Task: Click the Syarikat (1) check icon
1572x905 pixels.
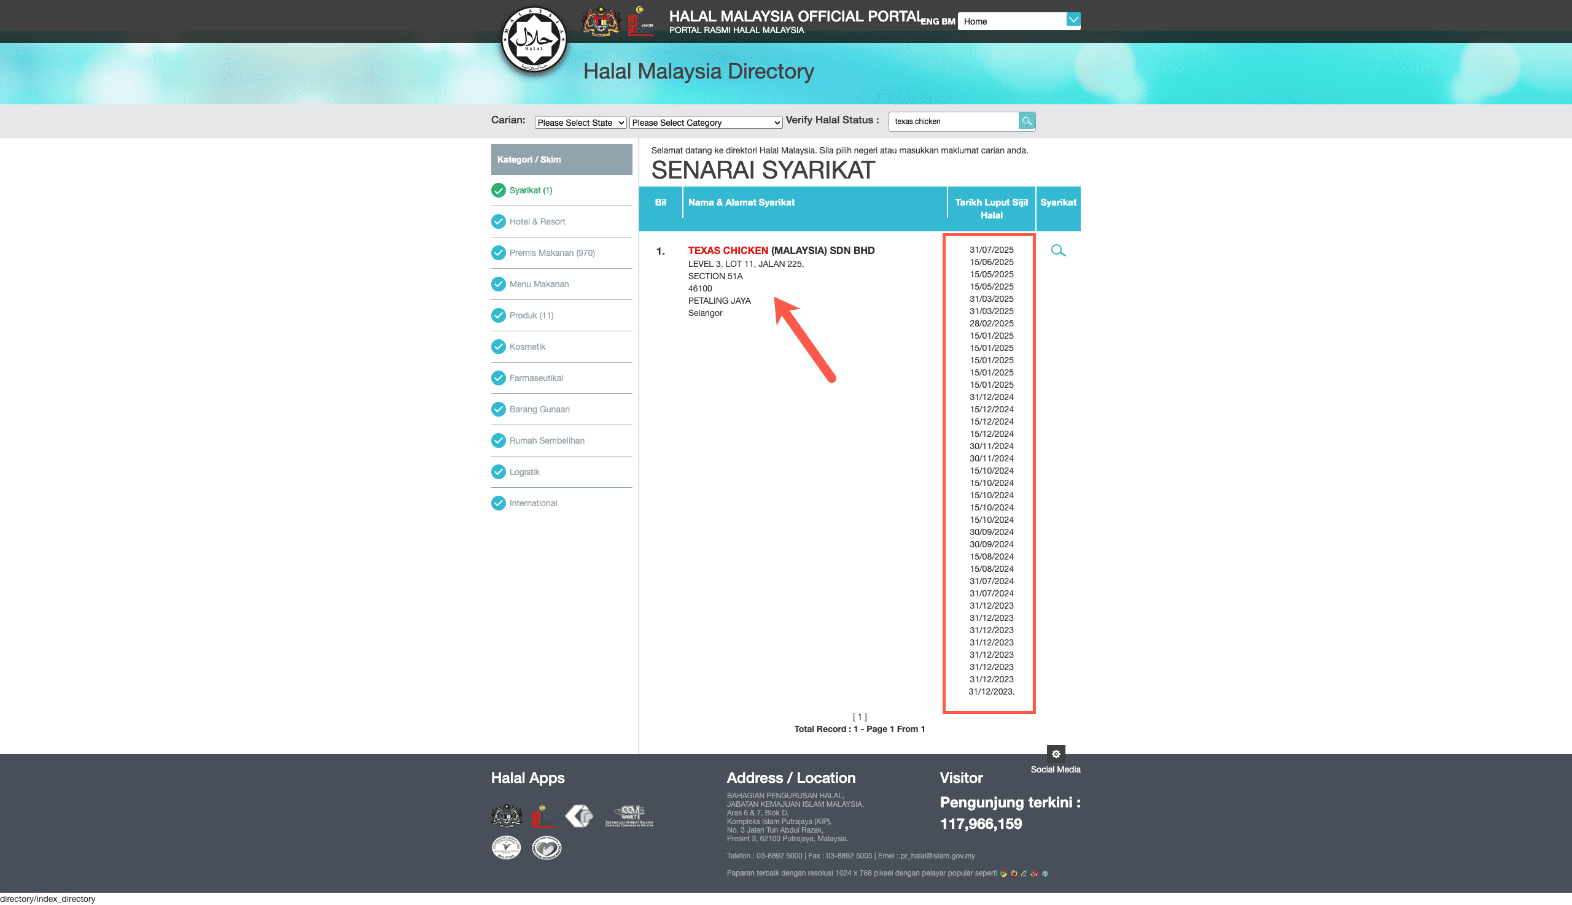Action: (x=498, y=190)
